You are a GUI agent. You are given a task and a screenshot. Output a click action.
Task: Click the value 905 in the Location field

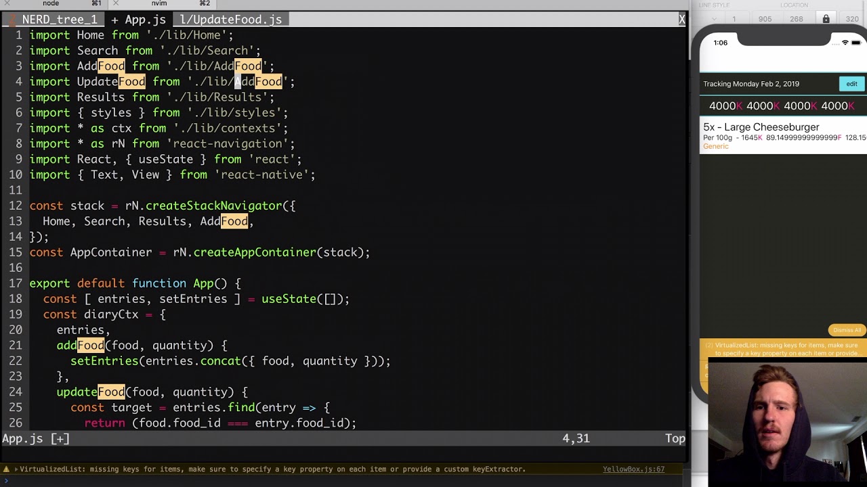point(765,19)
